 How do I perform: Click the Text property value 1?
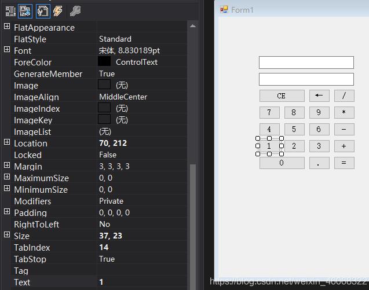click(x=101, y=282)
